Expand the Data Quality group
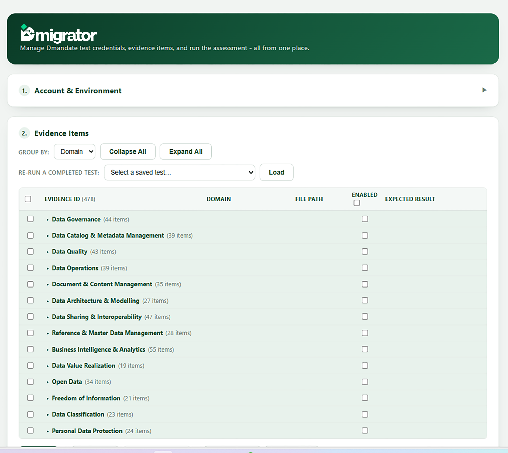Viewport: 508px width, 453px height. (48, 252)
